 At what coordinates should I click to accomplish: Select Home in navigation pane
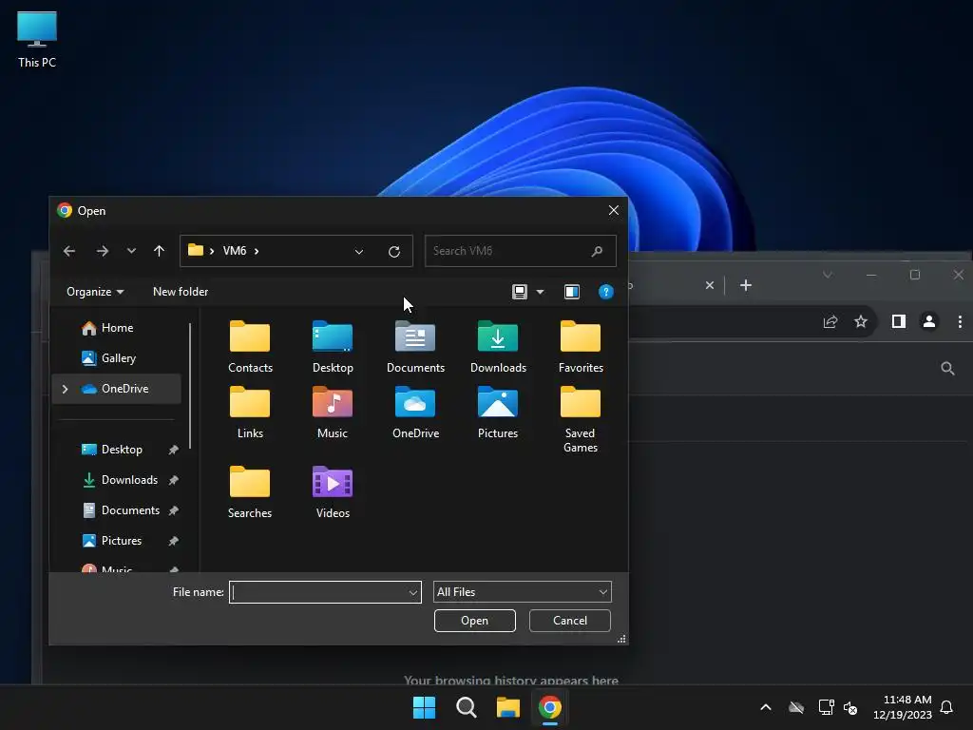pyautogui.click(x=117, y=328)
